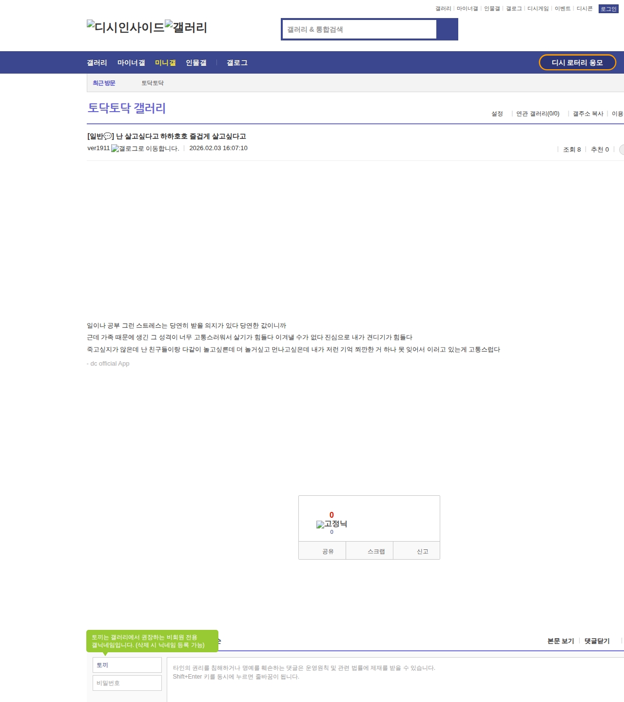The width and height of the screenshot is (624, 702).
Task: Click the 갤러리 logo next to 디시인사이드
Action: (x=186, y=27)
